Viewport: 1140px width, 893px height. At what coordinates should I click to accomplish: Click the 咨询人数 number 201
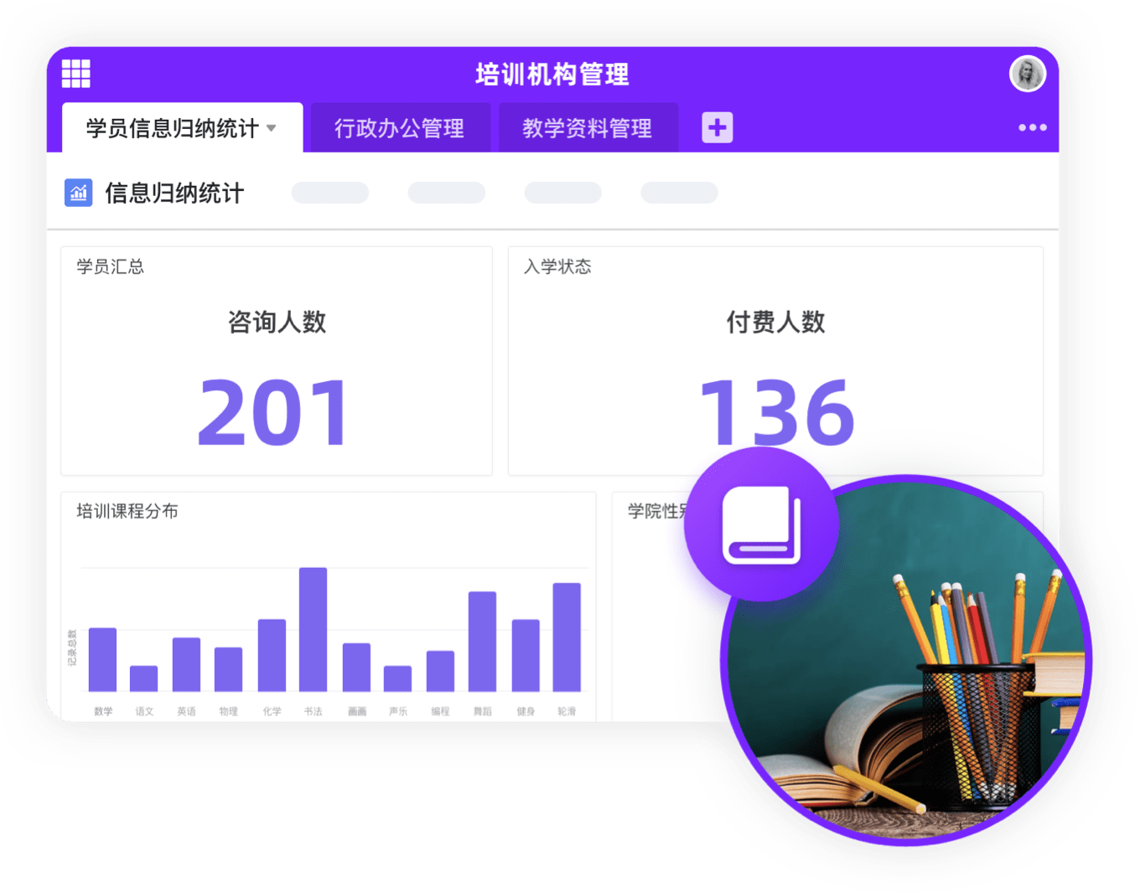tap(273, 412)
